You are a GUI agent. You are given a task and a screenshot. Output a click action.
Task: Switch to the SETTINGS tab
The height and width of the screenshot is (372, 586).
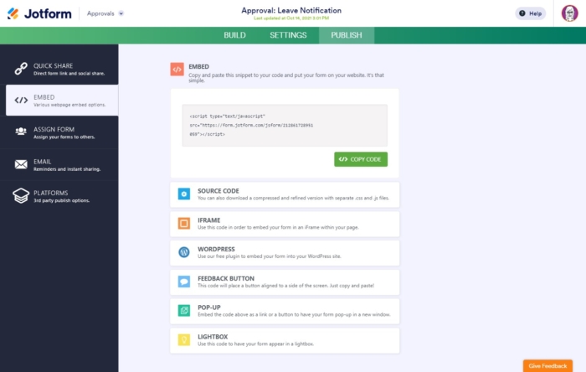pos(288,35)
